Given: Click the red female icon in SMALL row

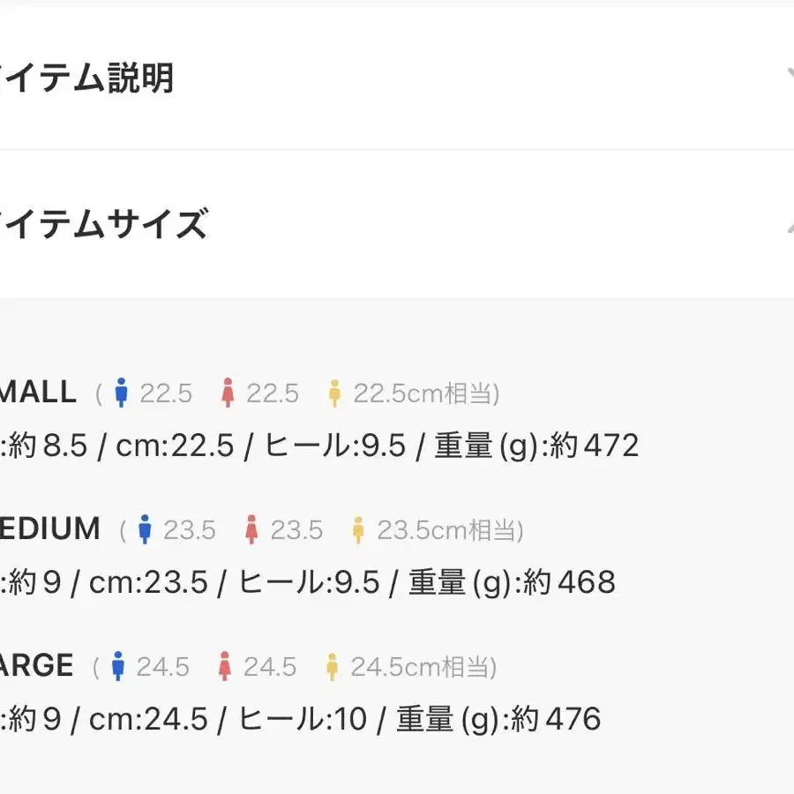Looking at the screenshot, I should coord(228,393).
